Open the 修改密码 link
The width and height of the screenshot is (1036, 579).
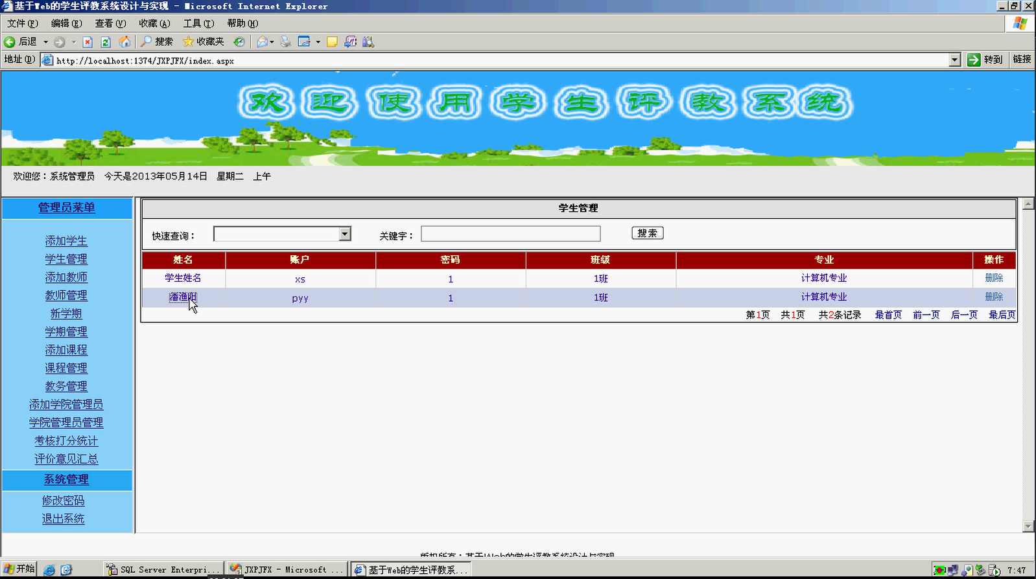(x=64, y=501)
